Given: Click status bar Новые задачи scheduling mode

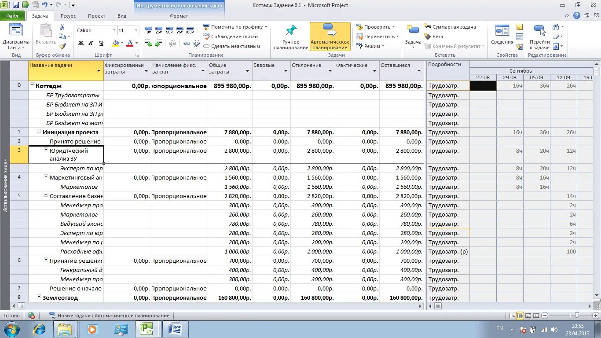Looking at the screenshot, I should 109,316.
